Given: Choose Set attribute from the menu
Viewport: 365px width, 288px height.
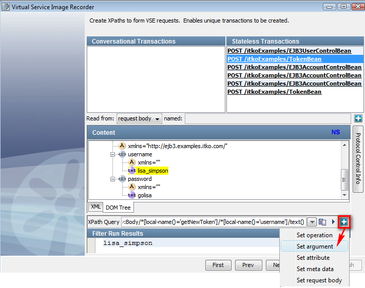Looking at the screenshot, I should click(x=314, y=258).
